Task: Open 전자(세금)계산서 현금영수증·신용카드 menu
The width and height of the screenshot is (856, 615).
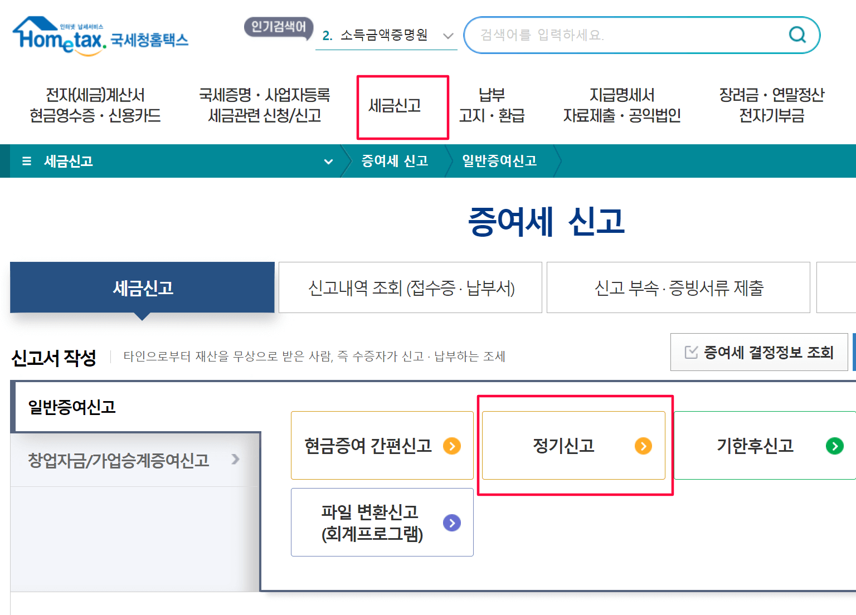Action: [95, 105]
